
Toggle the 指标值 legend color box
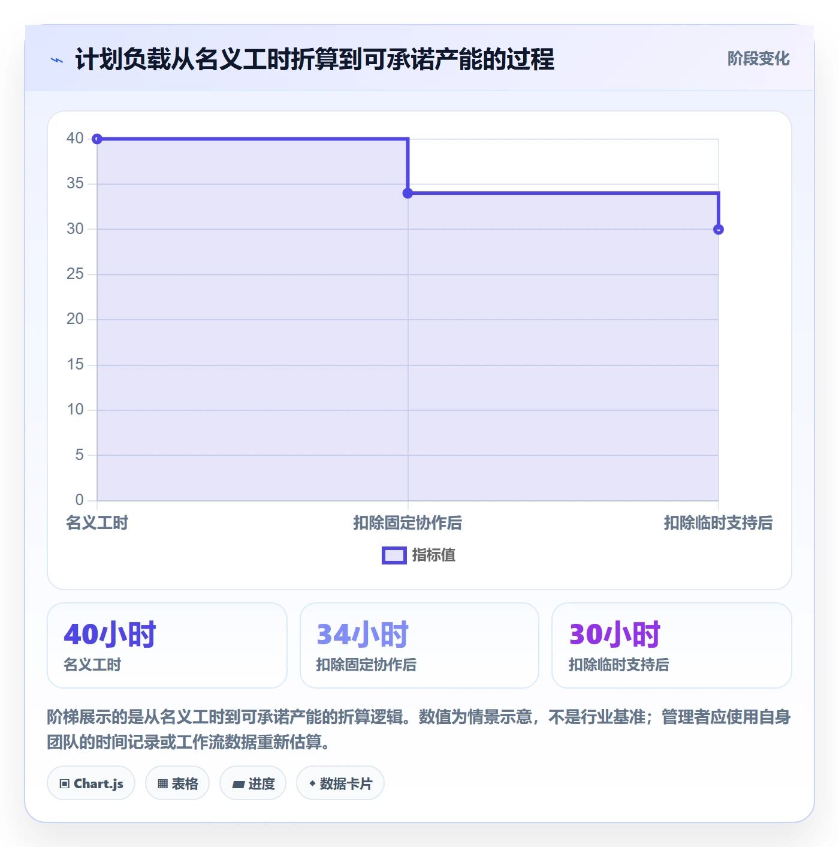[394, 555]
